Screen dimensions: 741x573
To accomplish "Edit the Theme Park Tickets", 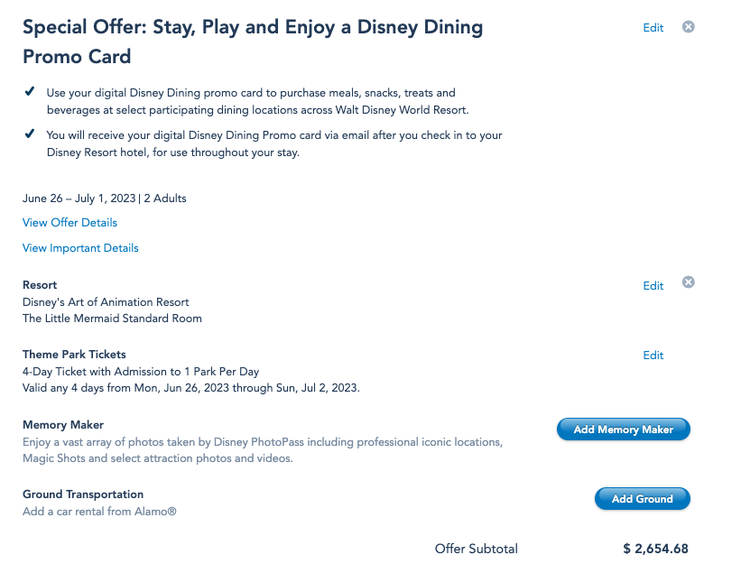I will point(653,356).
